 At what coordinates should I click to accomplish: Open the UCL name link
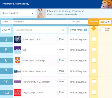click(x=24, y=50)
